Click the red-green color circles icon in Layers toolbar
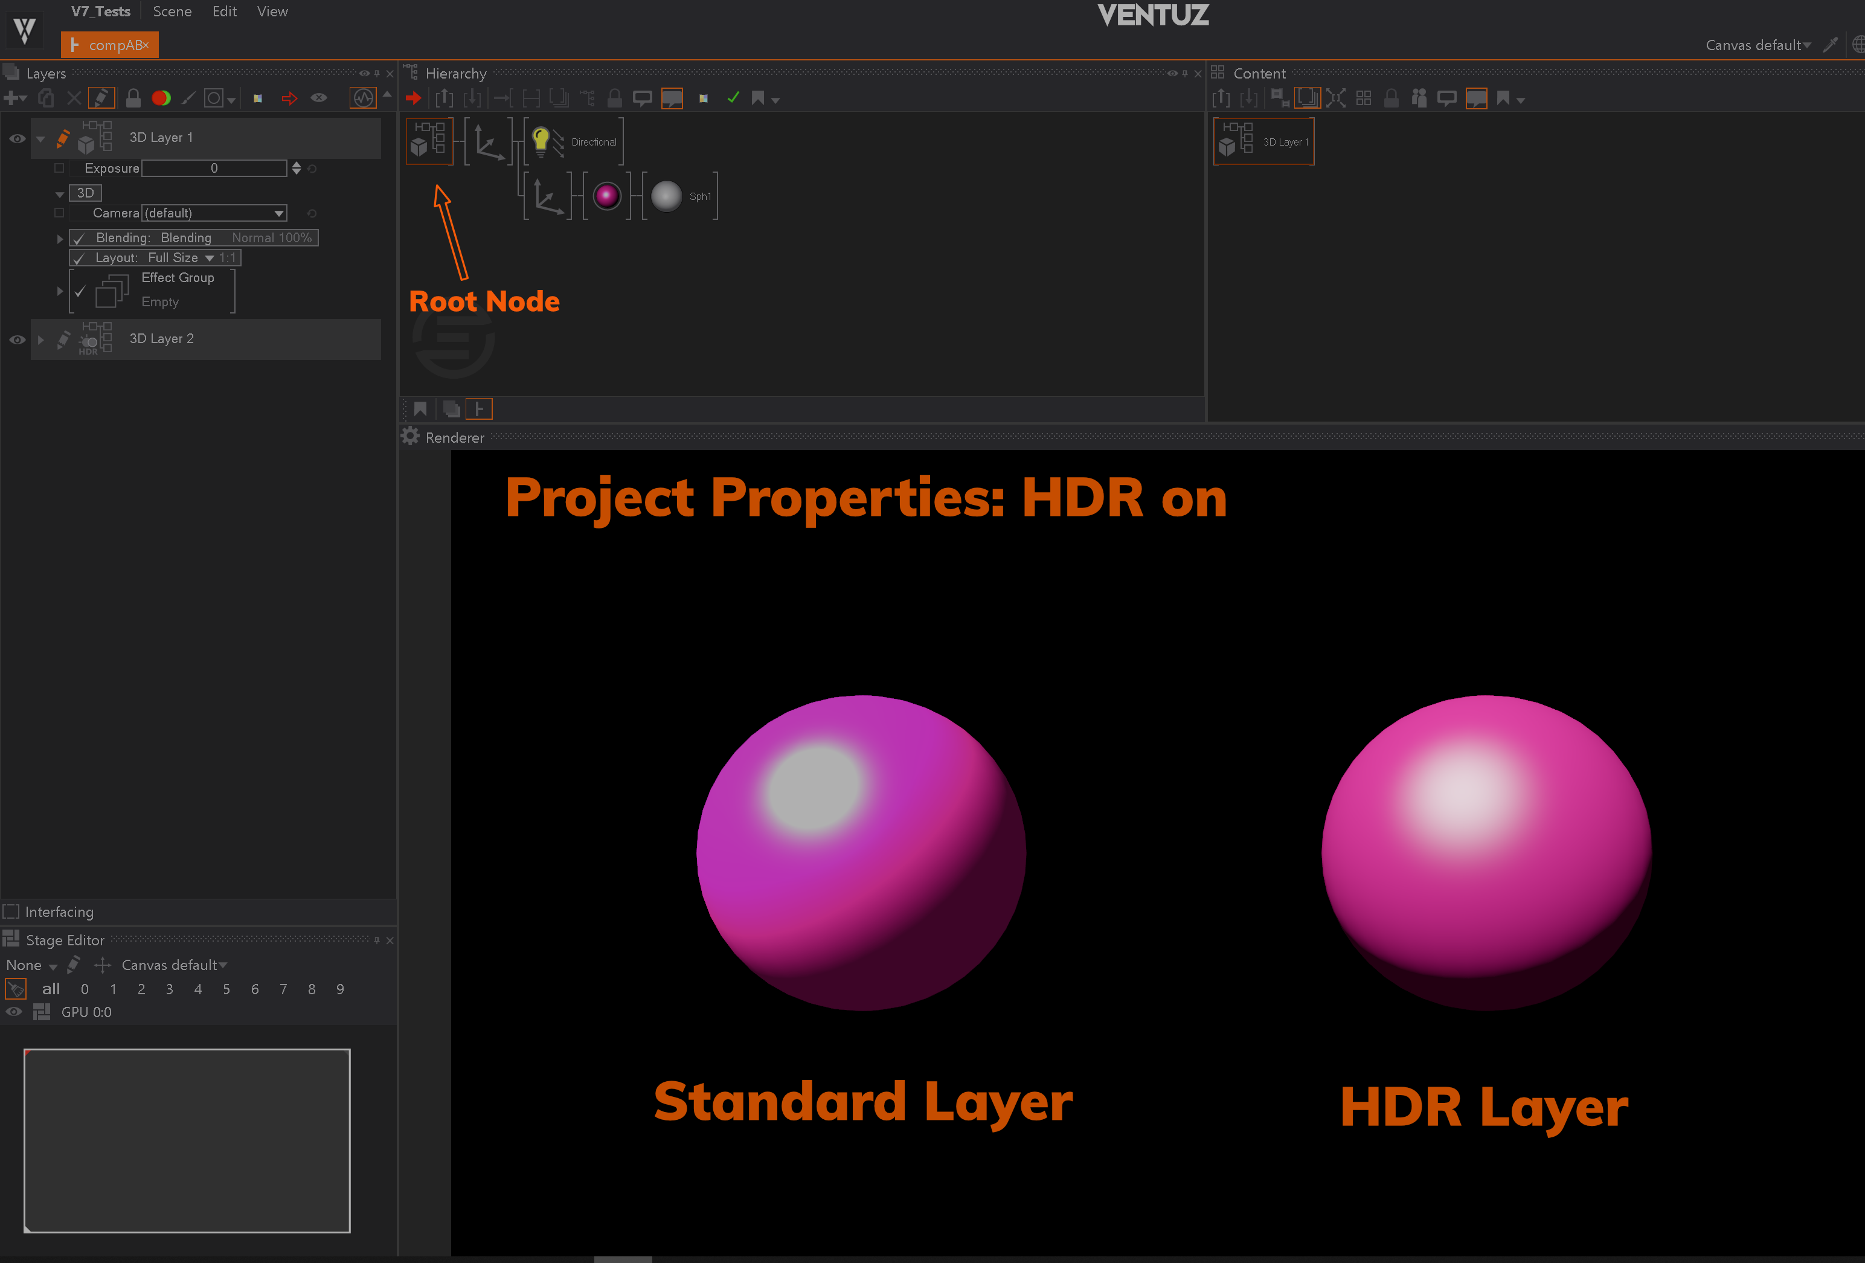The image size is (1865, 1263). (x=161, y=98)
